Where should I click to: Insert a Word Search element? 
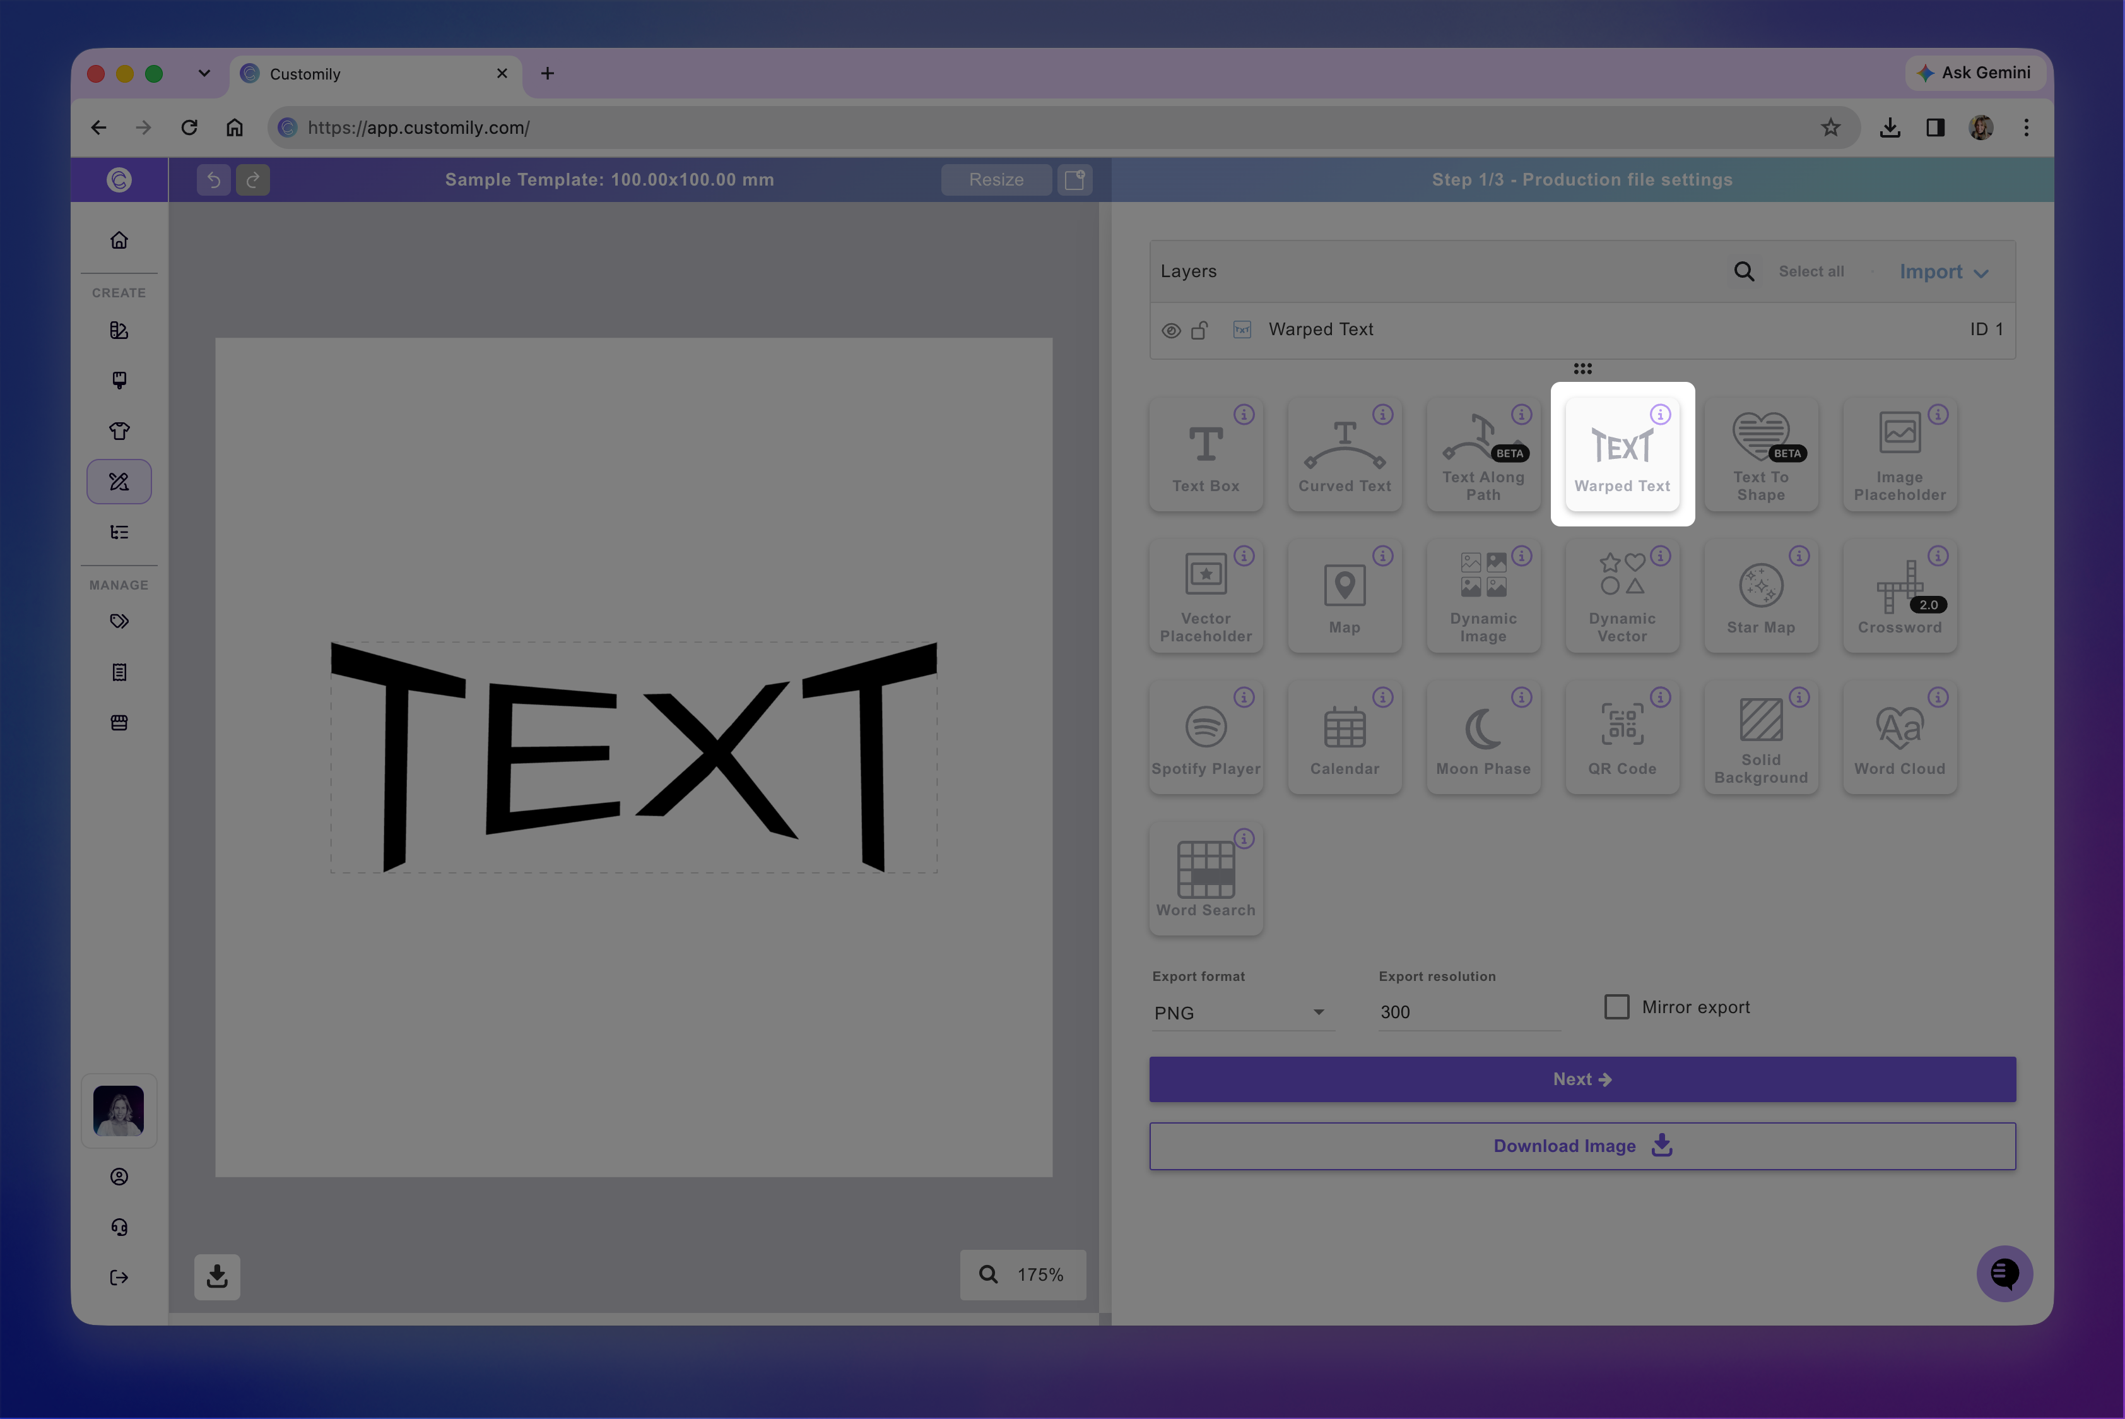tap(1206, 878)
